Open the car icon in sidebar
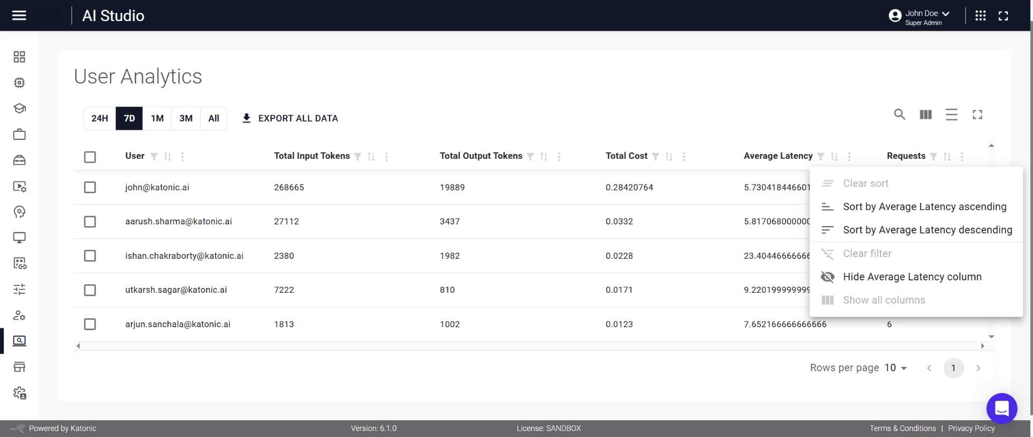The height and width of the screenshot is (437, 1033). (19, 160)
